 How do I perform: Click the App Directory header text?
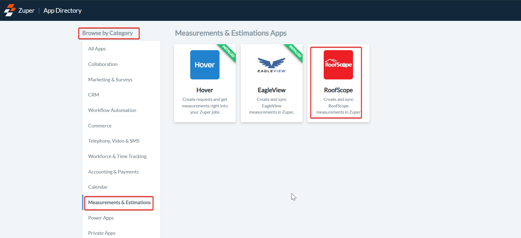(x=62, y=11)
